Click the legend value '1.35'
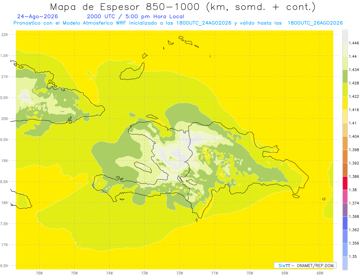This screenshot has height=277, width=359. click(x=353, y=256)
